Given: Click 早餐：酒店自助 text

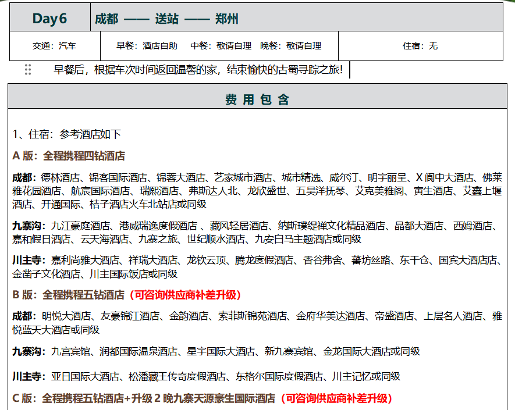Looking at the screenshot, I should click(147, 45).
